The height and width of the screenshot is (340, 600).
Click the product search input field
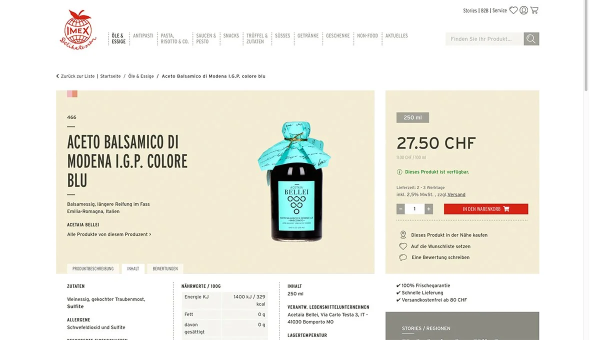(484, 39)
